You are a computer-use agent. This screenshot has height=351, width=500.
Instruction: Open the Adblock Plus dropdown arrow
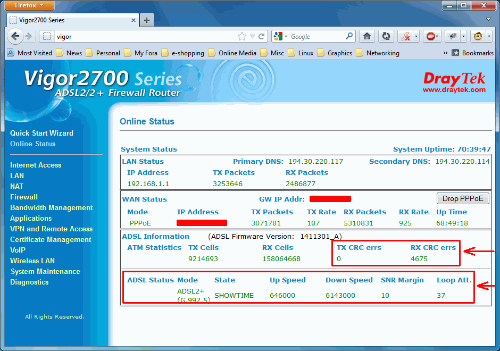pos(437,36)
